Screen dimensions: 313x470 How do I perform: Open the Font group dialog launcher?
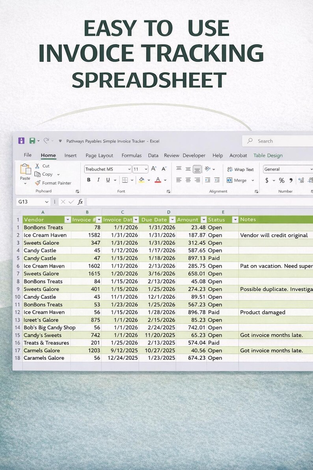point(169,191)
